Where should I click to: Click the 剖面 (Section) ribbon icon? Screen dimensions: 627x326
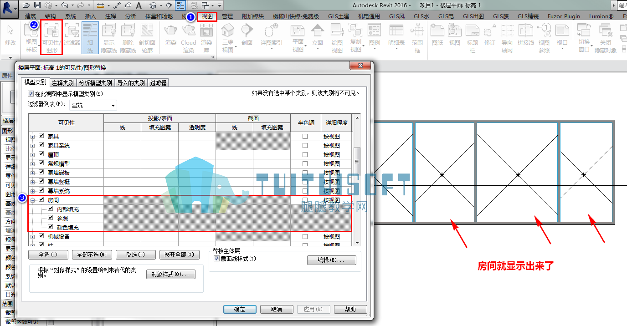(247, 35)
